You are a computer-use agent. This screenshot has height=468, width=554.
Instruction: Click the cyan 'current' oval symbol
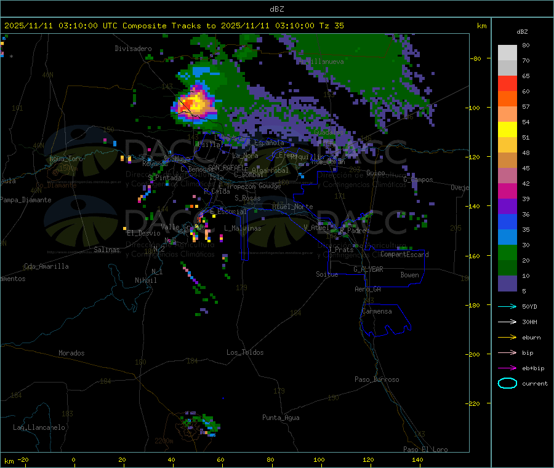tap(507, 383)
